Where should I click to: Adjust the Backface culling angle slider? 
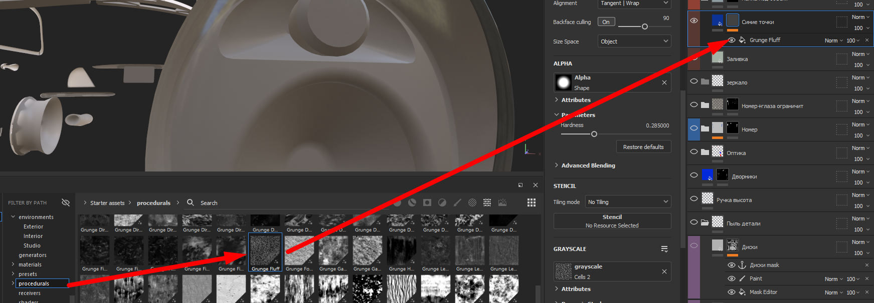click(645, 26)
